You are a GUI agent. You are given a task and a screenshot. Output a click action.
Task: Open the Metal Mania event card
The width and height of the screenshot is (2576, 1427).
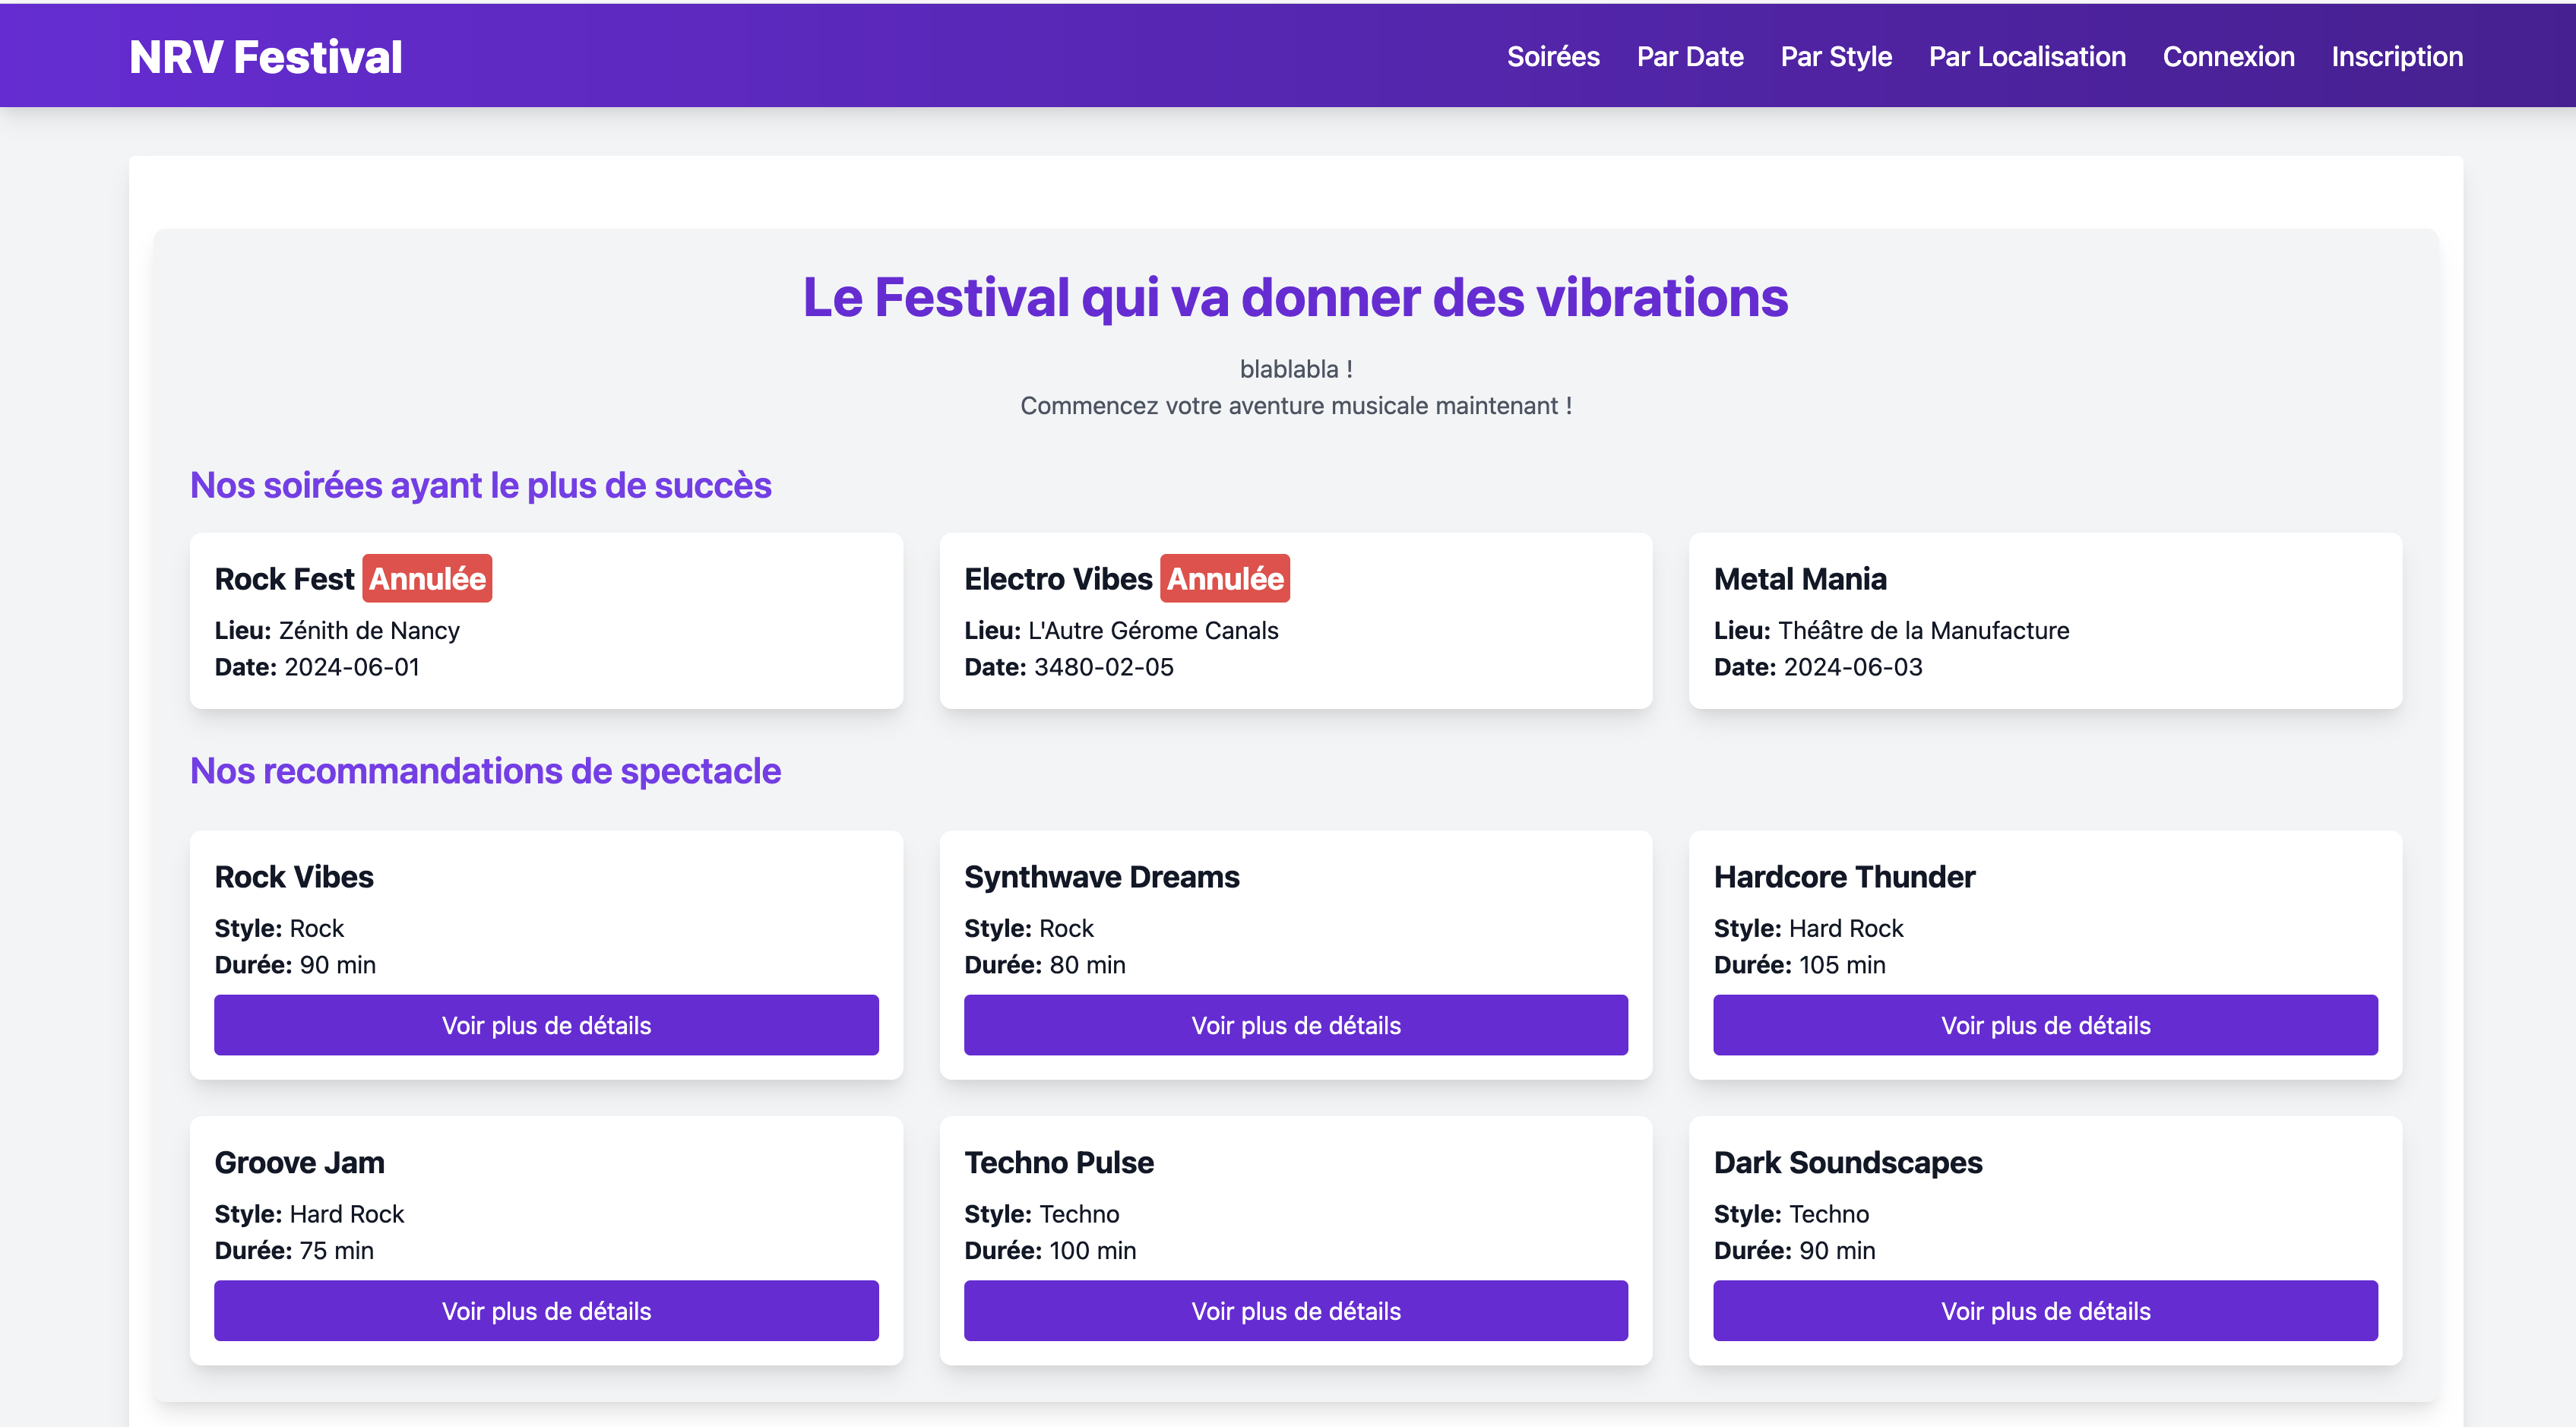click(2045, 620)
